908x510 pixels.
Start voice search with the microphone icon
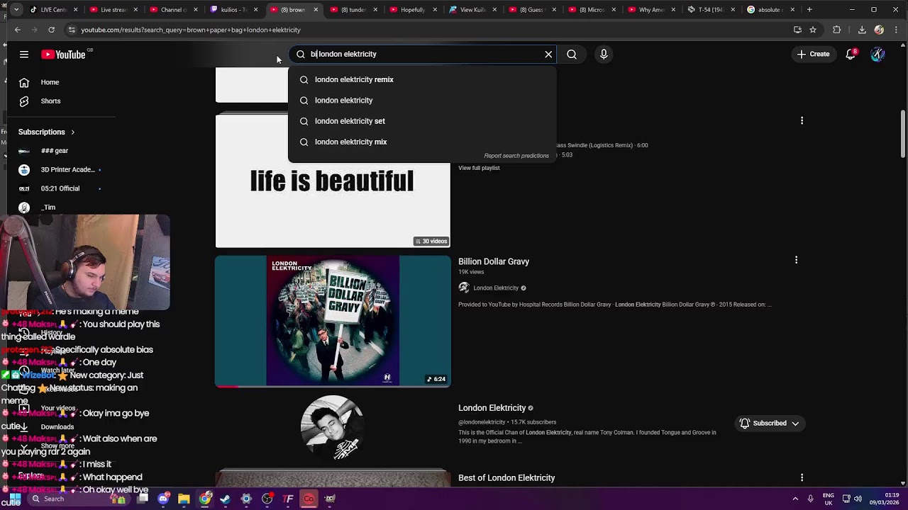pos(604,54)
